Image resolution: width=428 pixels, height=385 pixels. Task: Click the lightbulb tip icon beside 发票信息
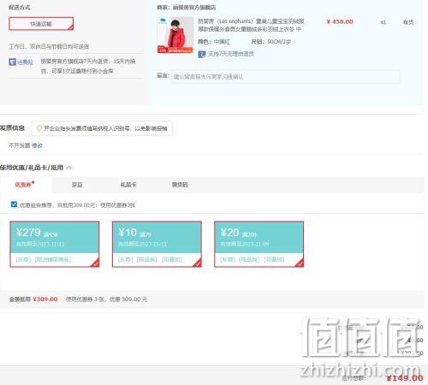(39, 128)
